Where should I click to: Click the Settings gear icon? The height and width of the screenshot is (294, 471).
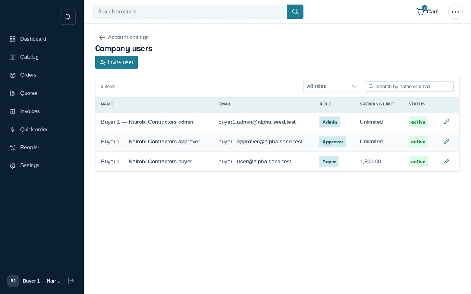click(13, 166)
